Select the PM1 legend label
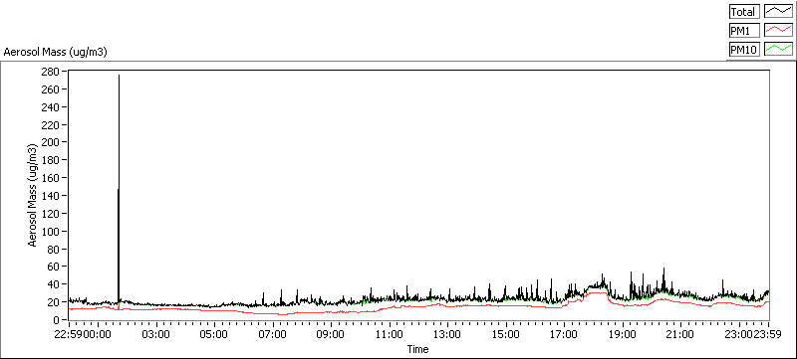Screen dimensions: 797x359 pos(744,31)
